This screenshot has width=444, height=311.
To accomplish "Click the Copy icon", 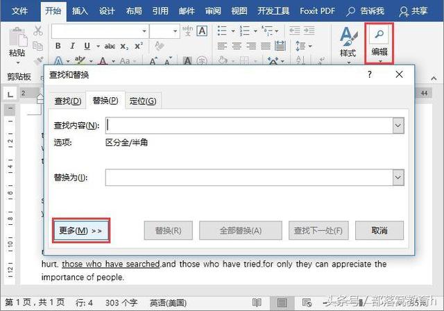I will click(x=38, y=46).
